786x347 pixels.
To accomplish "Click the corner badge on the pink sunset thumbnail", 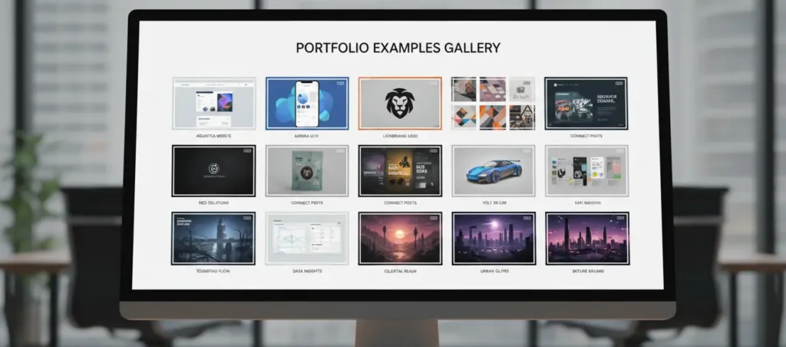I will coord(434,218).
